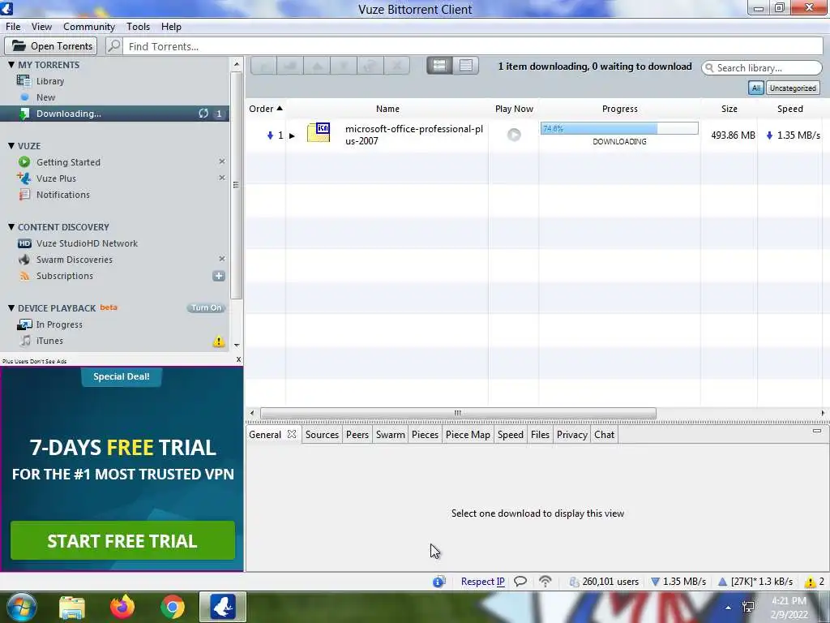Minimize the bottom details panel

click(x=817, y=432)
